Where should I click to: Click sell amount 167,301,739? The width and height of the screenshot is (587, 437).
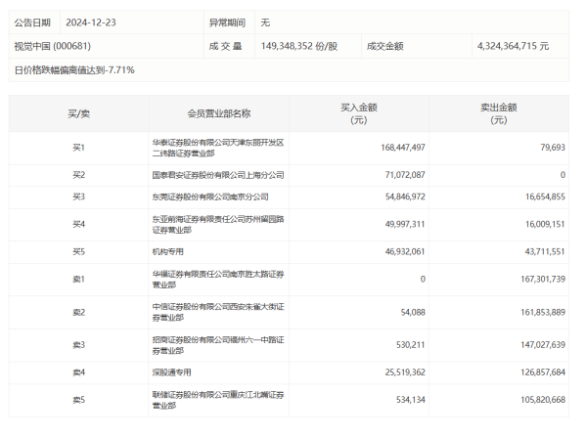tap(543, 279)
